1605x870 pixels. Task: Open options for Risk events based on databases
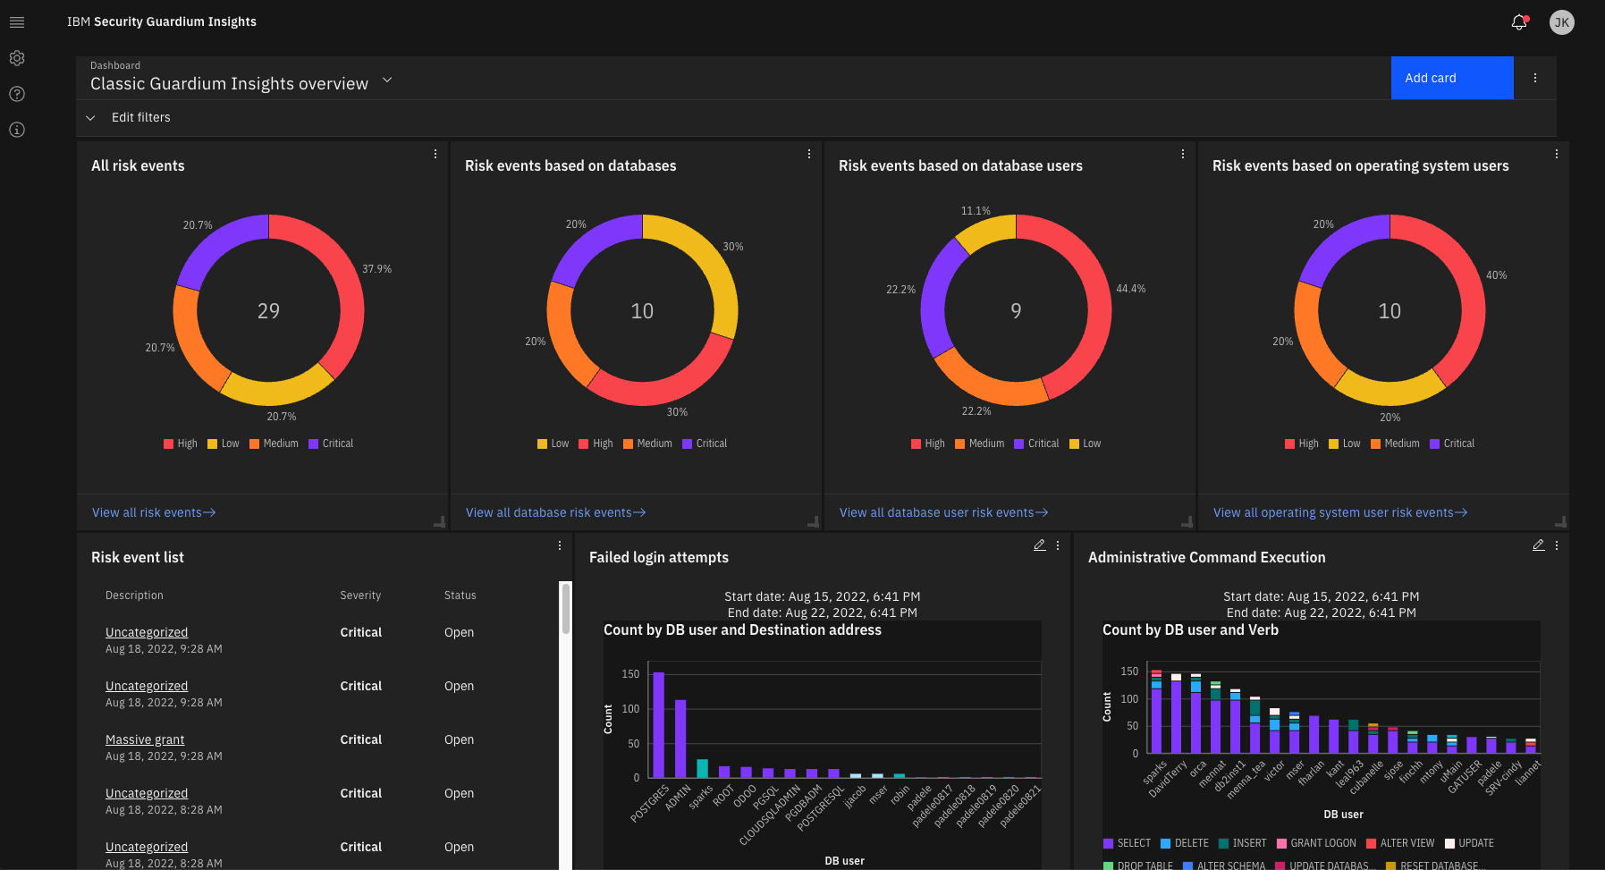(809, 154)
